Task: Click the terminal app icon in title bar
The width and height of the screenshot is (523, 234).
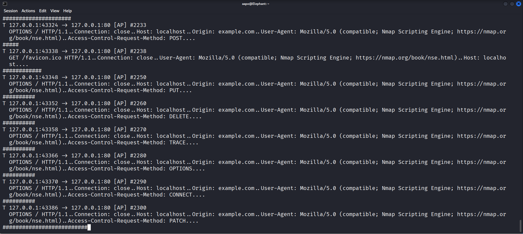Action: pos(5,4)
